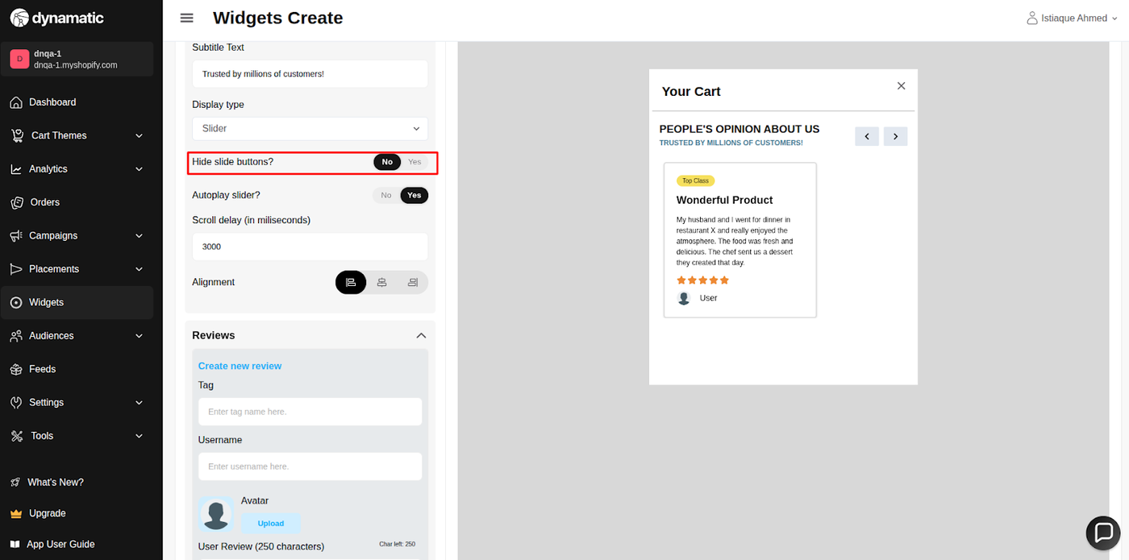Viewport: 1129px width, 560px height.
Task: Click the Wonderful Product review title
Action: (x=724, y=200)
